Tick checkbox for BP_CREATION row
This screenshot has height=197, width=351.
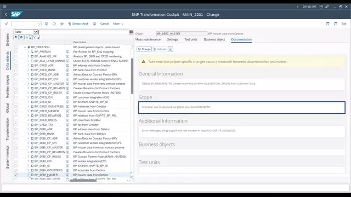point(16,47)
